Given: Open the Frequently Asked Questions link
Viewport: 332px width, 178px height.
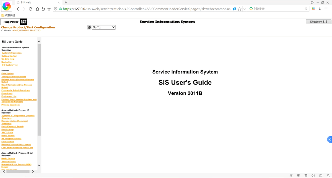Looking at the screenshot, I should [15, 90].
